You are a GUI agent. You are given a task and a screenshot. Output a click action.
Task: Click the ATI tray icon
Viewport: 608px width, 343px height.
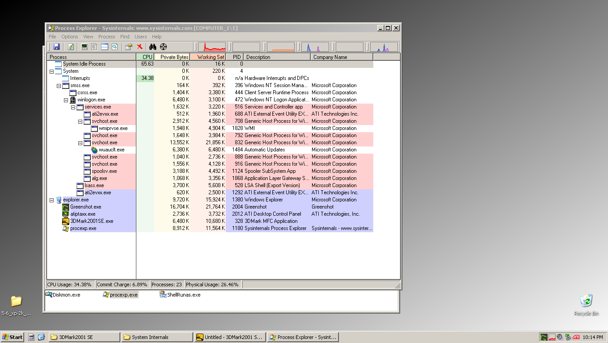point(577,337)
